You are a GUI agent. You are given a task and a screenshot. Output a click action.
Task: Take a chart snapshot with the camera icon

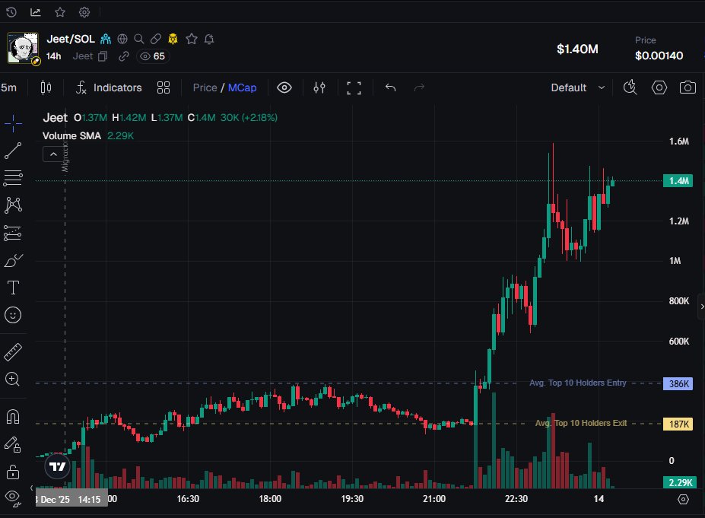pyautogui.click(x=688, y=87)
